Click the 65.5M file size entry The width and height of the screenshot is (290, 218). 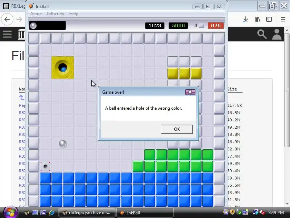pyautogui.click(x=233, y=185)
